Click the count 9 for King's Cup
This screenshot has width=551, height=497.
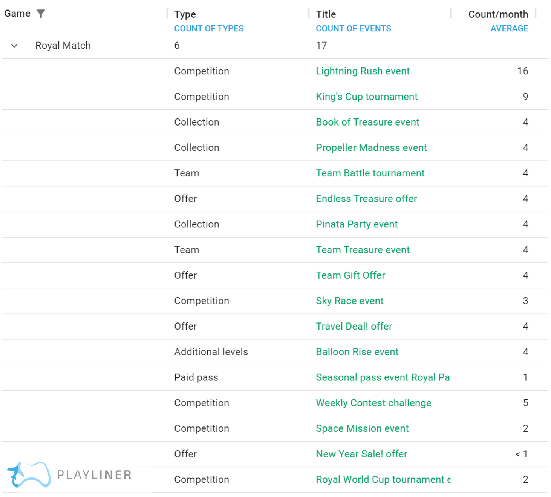525,97
